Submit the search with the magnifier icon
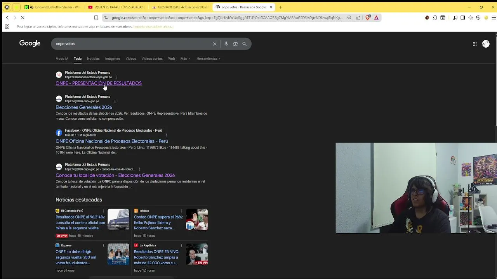Viewport: 497px width, 279px height. click(245, 44)
